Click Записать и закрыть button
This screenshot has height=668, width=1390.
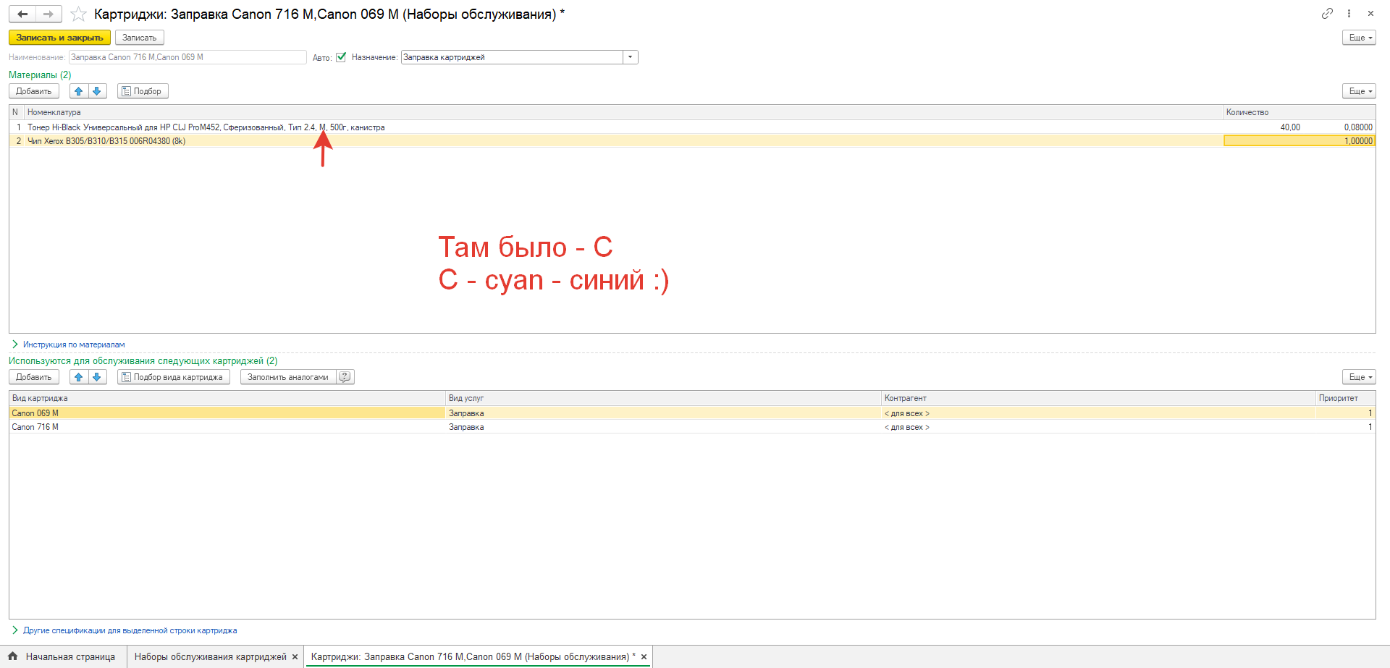(59, 38)
